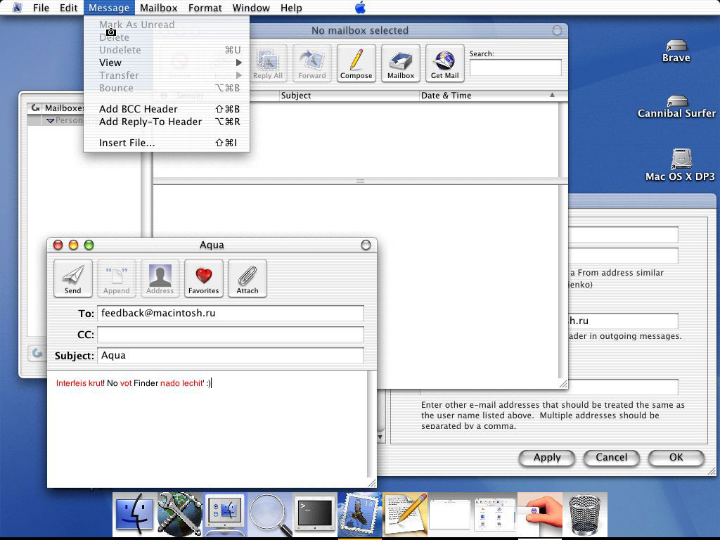The height and width of the screenshot is (540, 720).
Task: Click the Subject field containing Aqua
Action: click(x=231, y=355)
